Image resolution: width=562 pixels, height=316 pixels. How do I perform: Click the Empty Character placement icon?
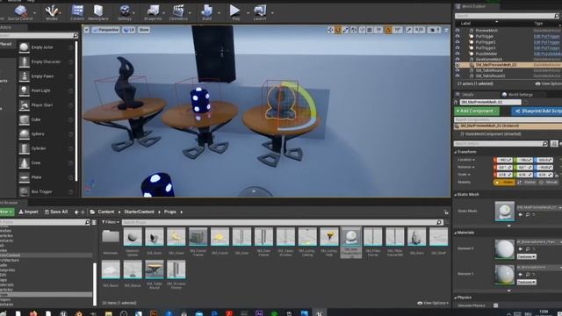tap(24, 61)
